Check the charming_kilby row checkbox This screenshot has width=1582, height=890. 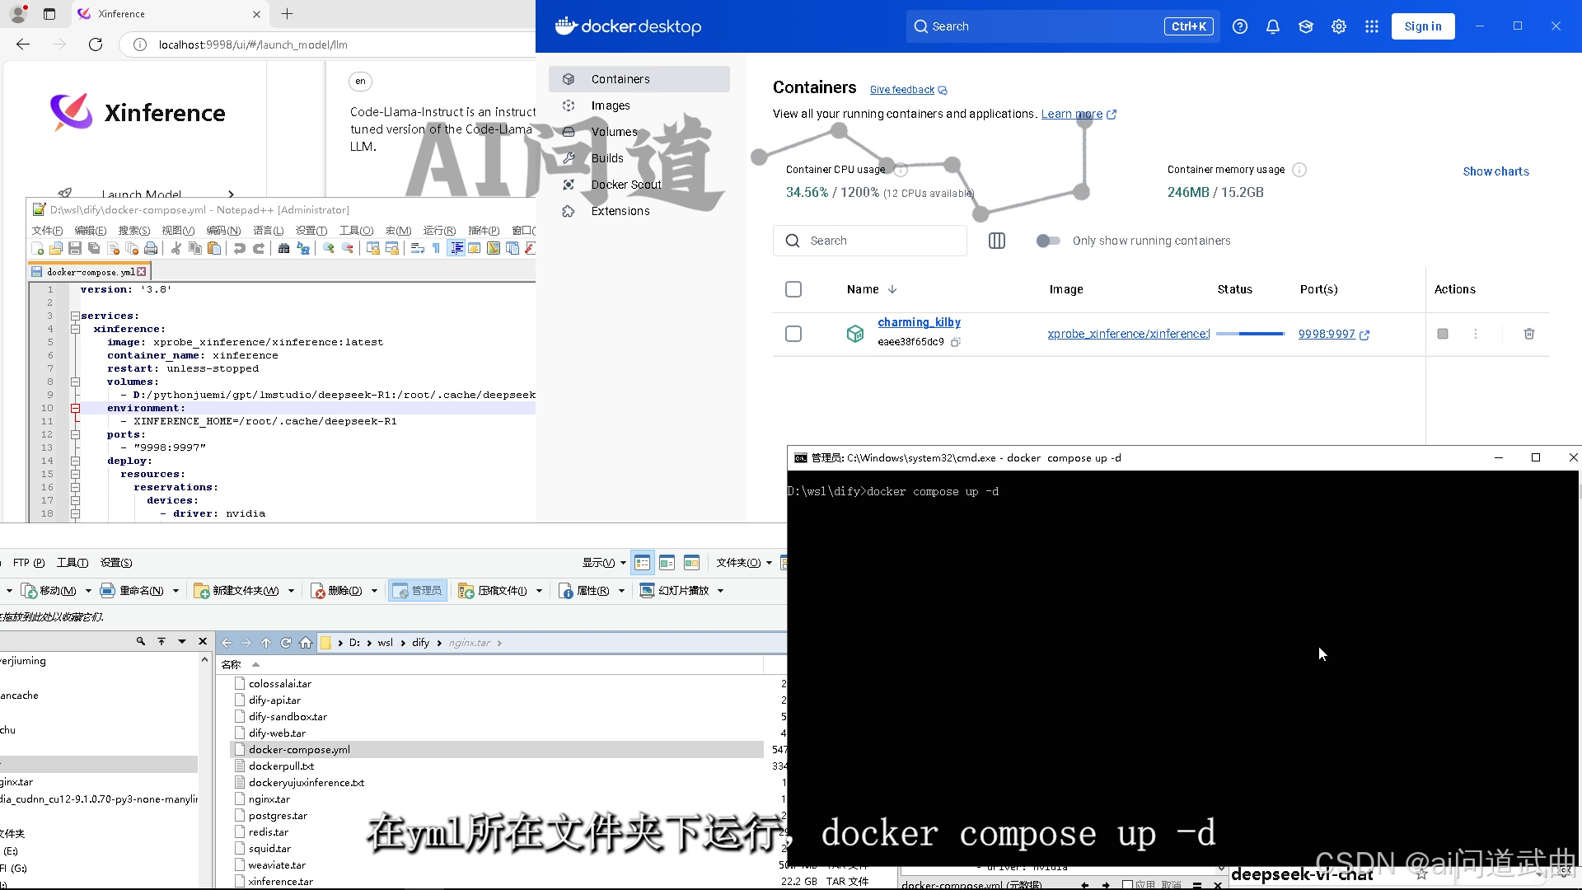tap(793, 334)
